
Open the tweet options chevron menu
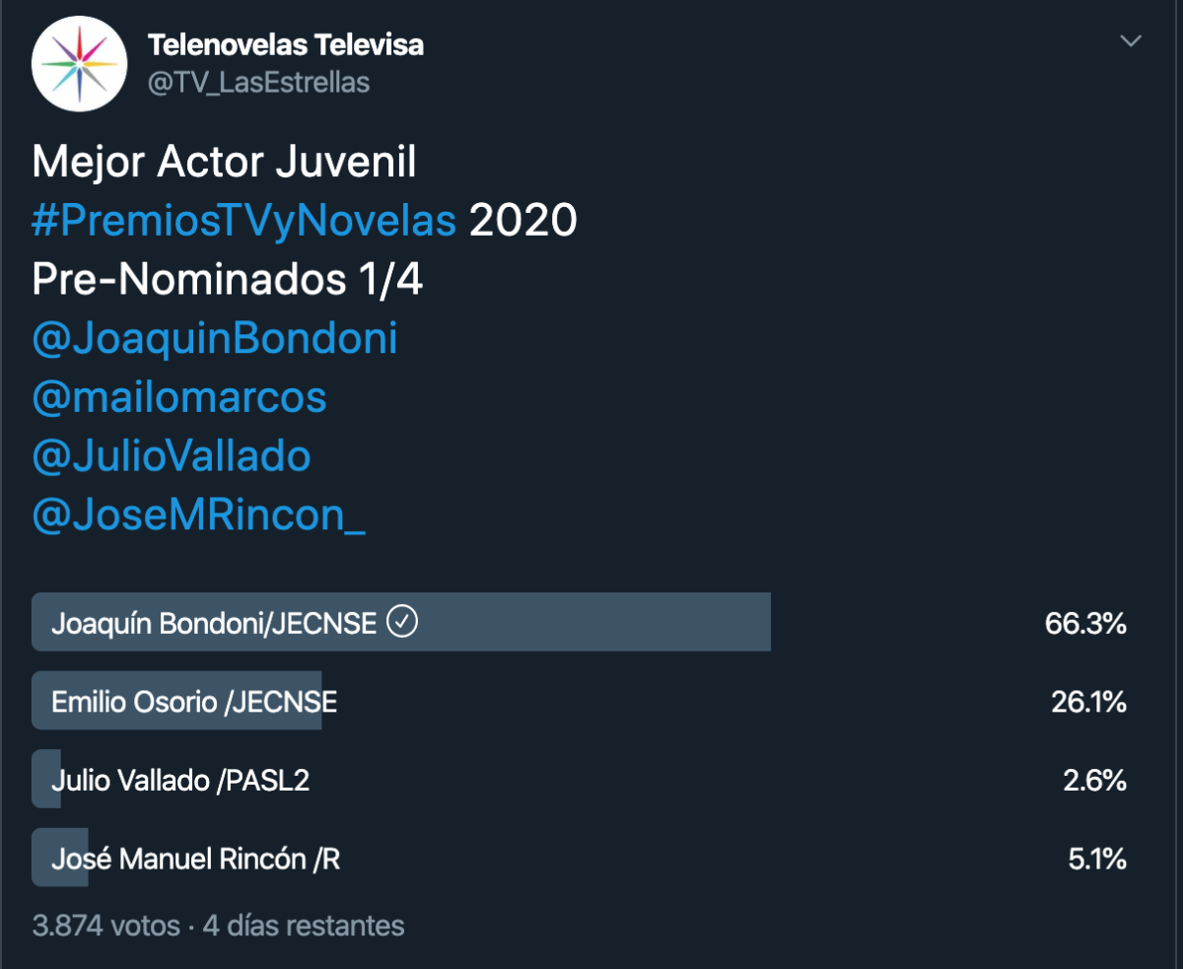click(1131, 41)
